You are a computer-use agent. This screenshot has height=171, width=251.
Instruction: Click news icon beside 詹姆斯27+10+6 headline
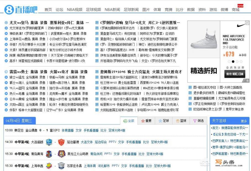coord(97,72)
